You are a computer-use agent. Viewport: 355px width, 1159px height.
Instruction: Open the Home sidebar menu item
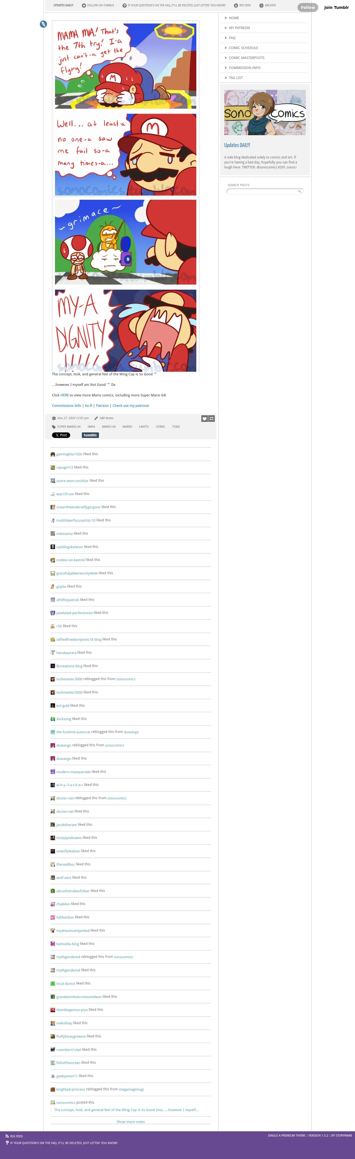coord(234,18)
